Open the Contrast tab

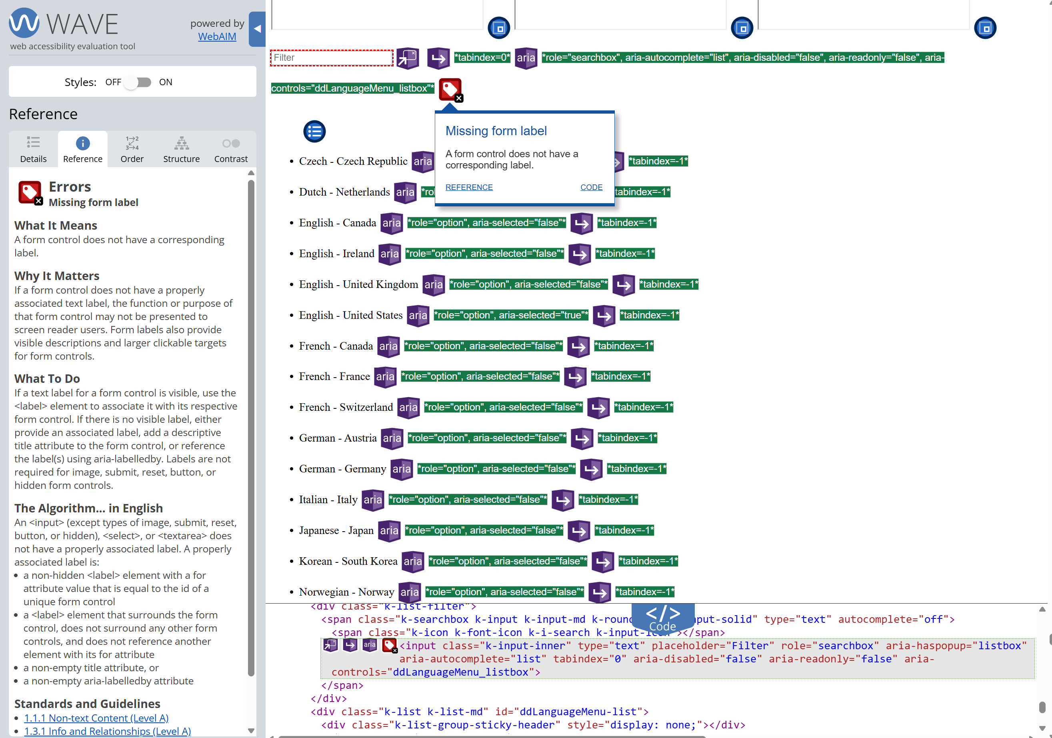pos(230,149)
